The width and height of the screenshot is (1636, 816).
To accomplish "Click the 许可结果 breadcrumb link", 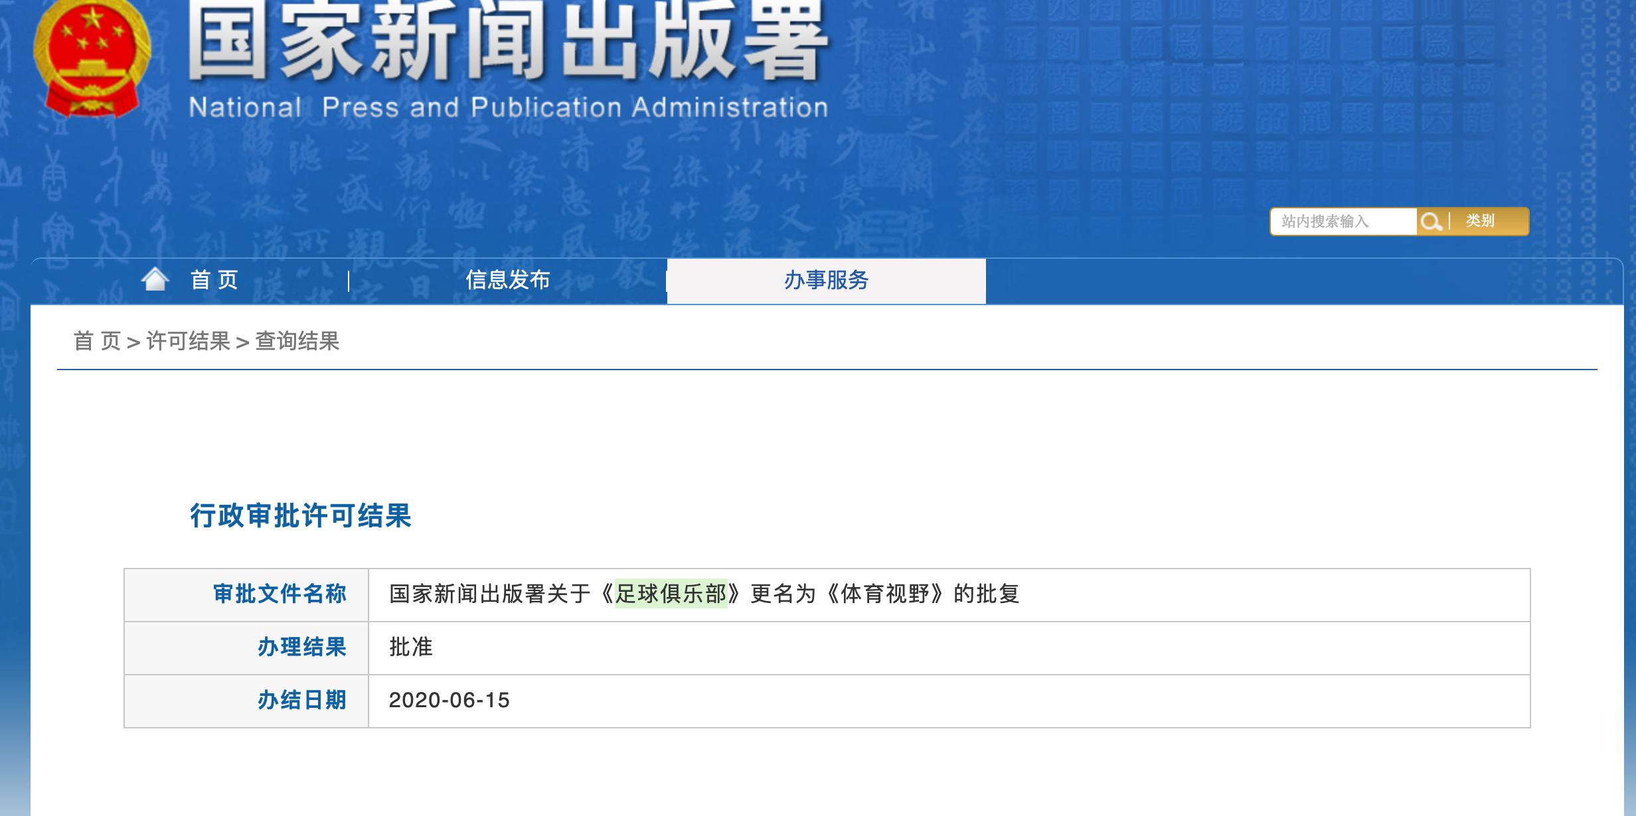I will point(188,341).
